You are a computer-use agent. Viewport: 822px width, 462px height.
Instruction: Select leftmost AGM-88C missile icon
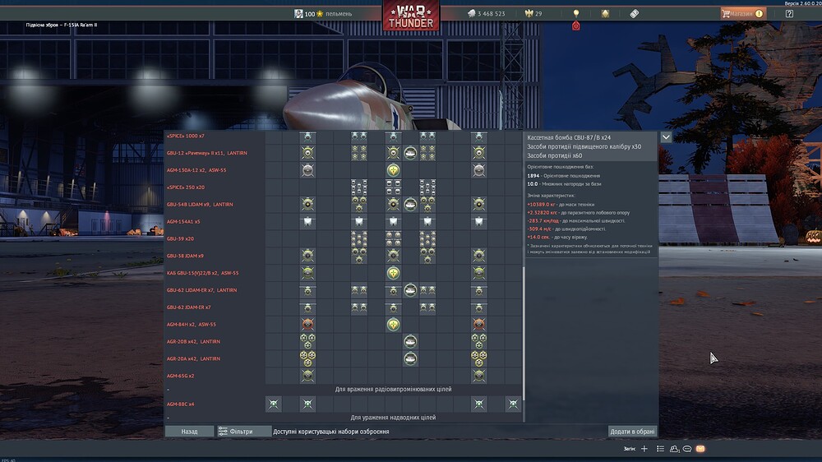[273, 404]
